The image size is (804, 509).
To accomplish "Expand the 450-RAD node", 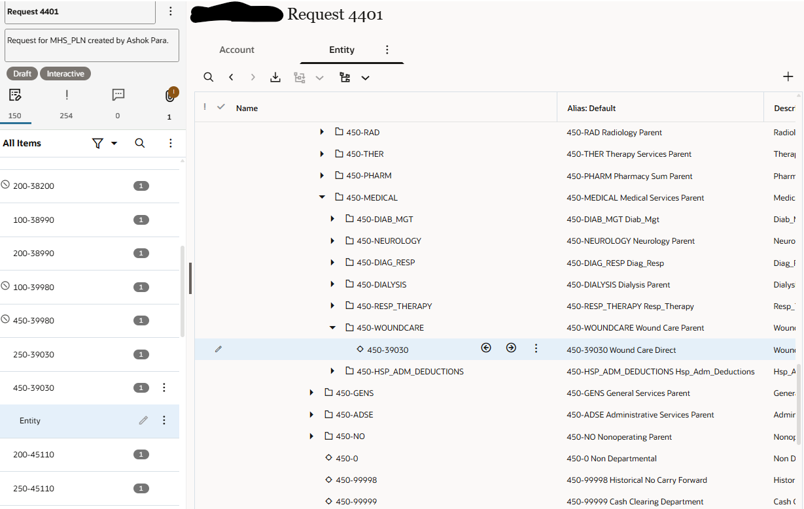I will [322, 132].
